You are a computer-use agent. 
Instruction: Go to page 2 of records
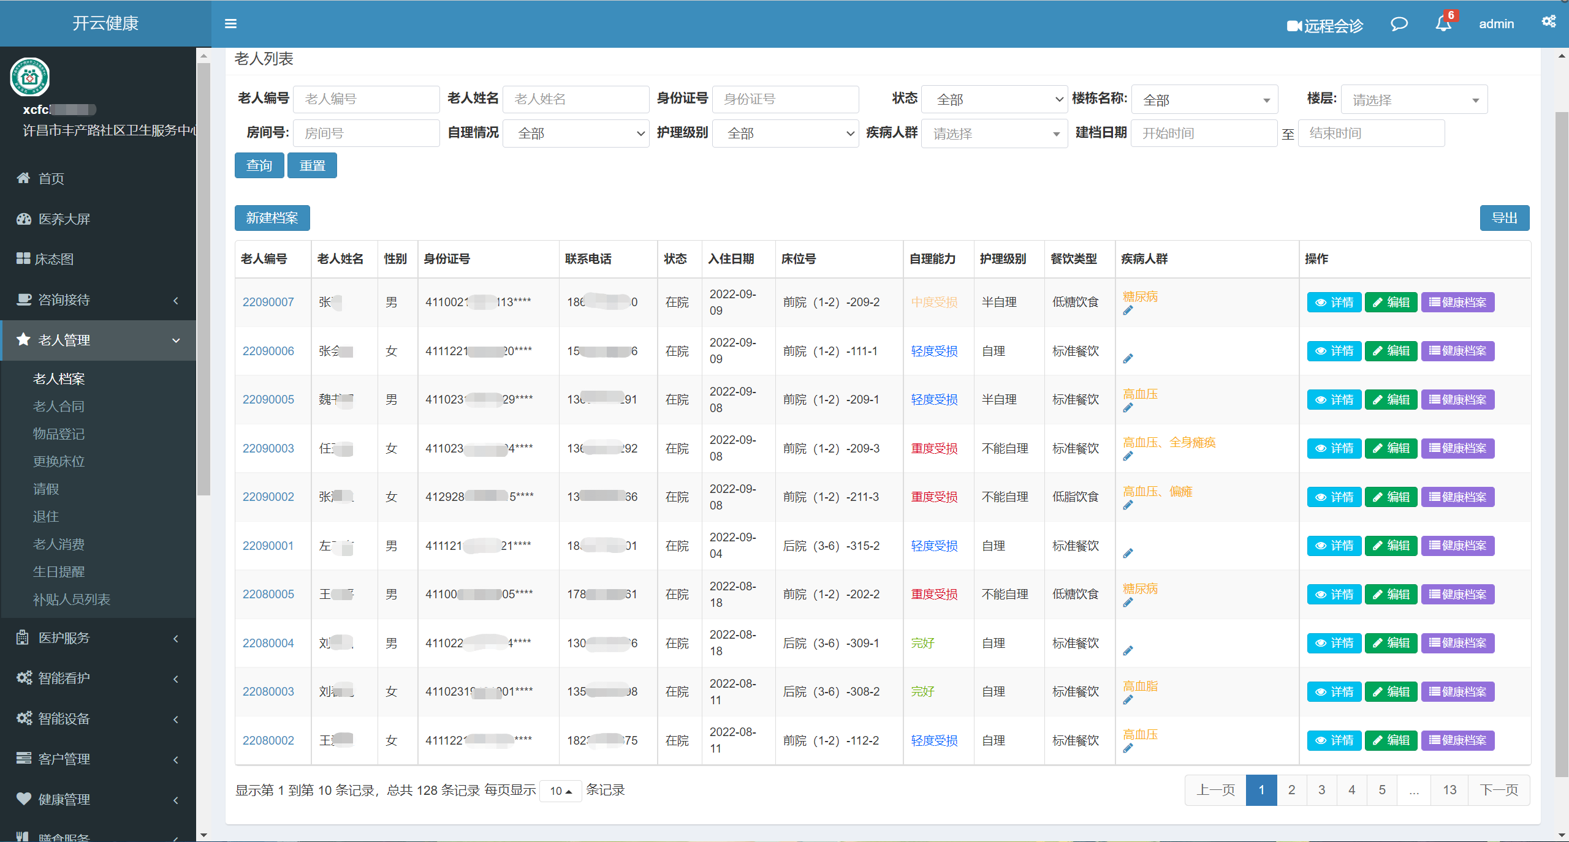[x=1291, y=790]
